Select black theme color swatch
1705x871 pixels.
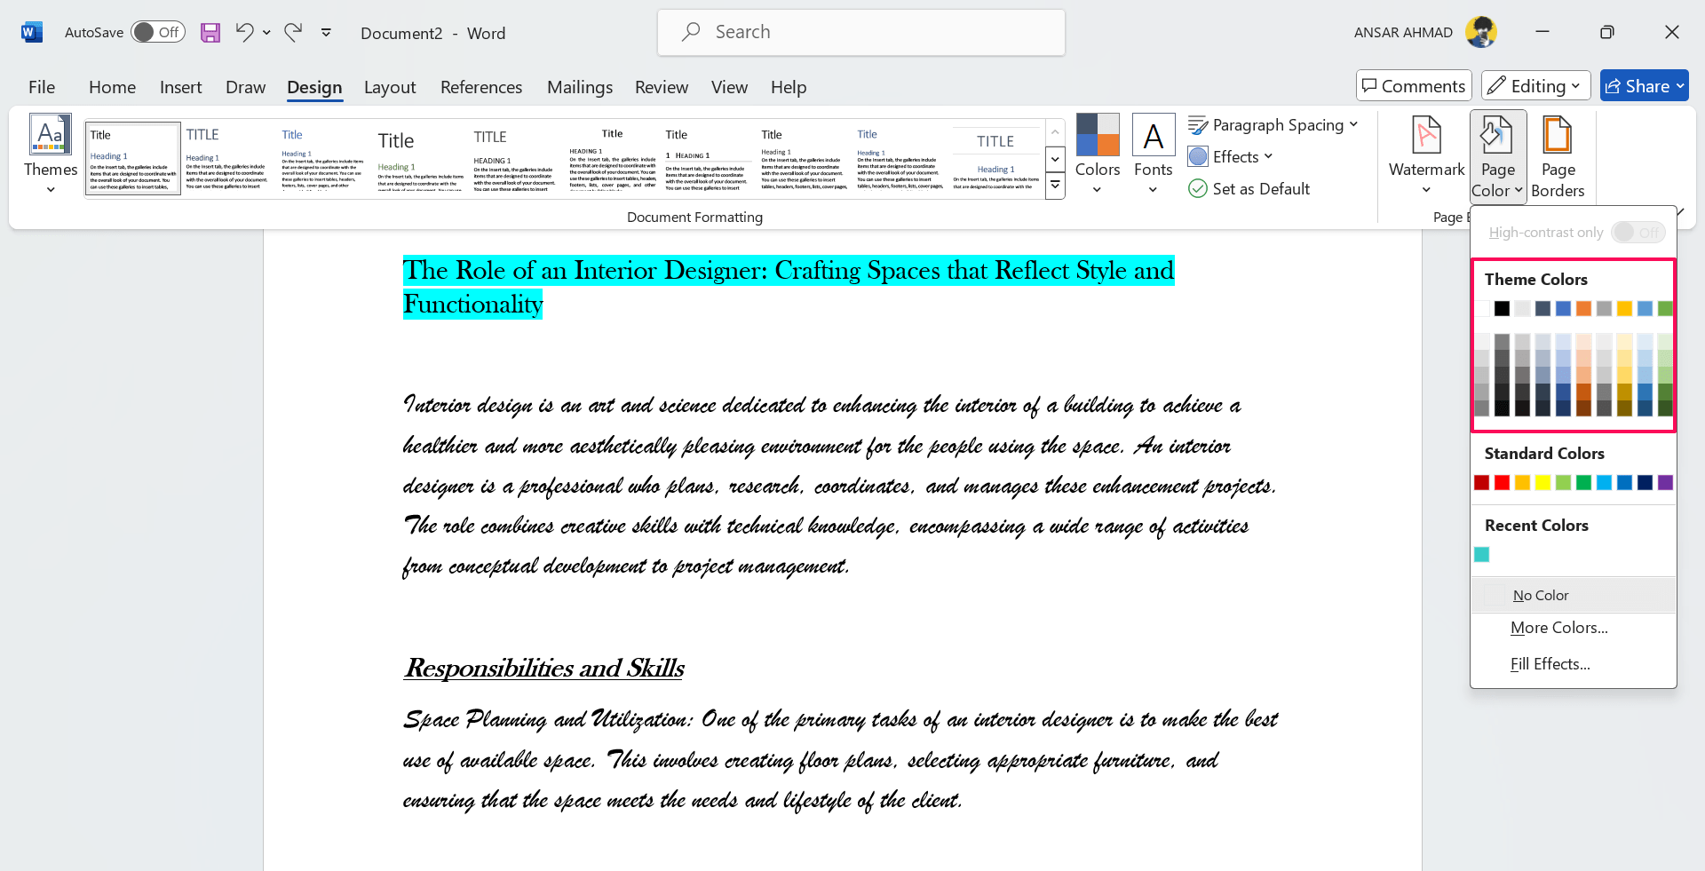coord(1502,308)
